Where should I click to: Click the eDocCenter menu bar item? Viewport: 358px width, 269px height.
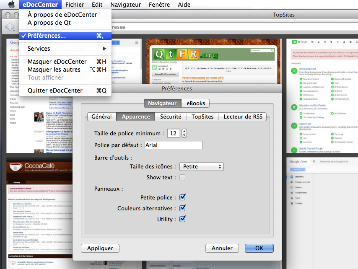(40, 4)
